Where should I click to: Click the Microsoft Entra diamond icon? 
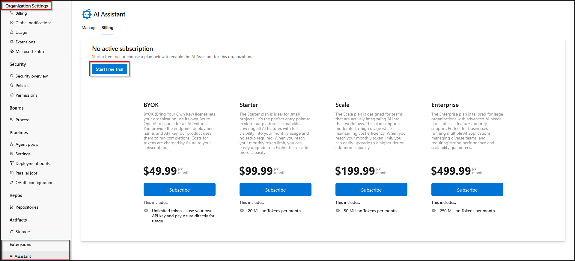(12, 51)
